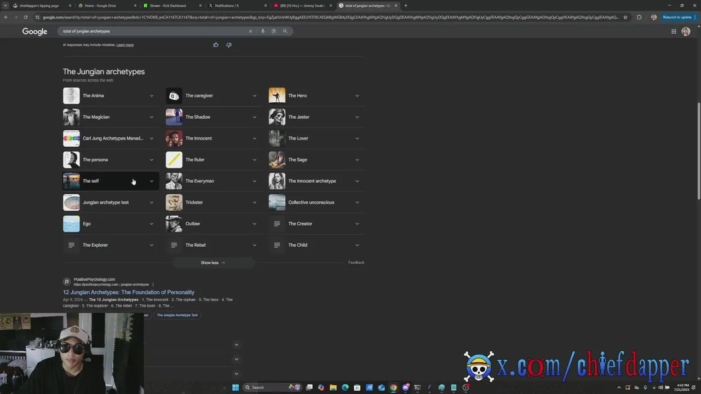Screen dimensions: 701x394
Task: Reload the page
Action: click(25, 17)
